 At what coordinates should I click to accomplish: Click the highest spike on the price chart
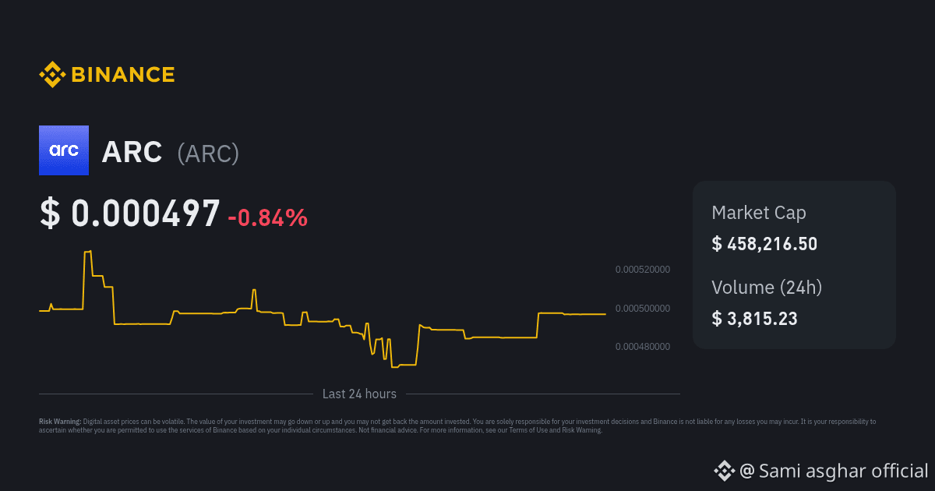(88, 252)
